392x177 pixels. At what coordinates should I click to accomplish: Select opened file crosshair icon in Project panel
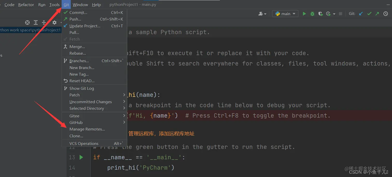coord(27,22)
